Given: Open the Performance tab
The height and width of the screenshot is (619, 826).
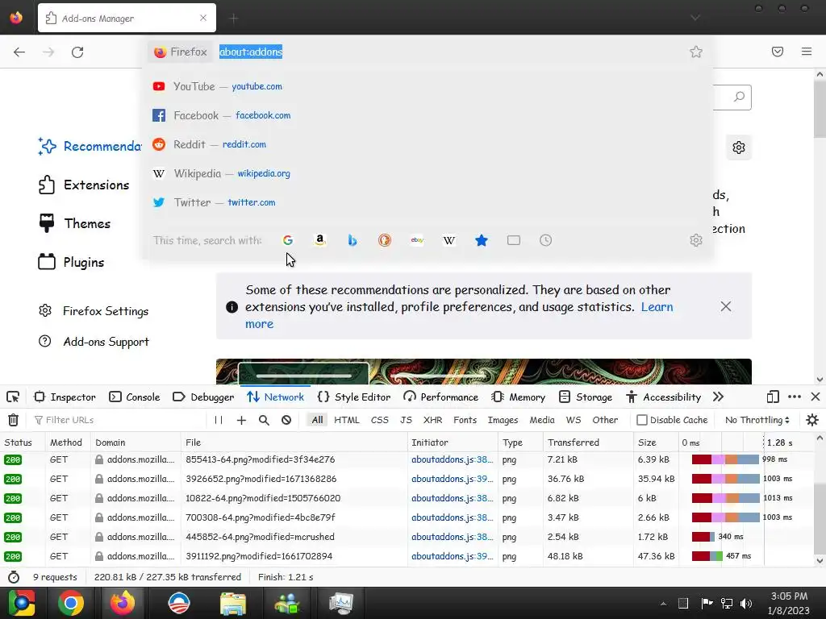Looking at the screenshot, I should (441, 397).
